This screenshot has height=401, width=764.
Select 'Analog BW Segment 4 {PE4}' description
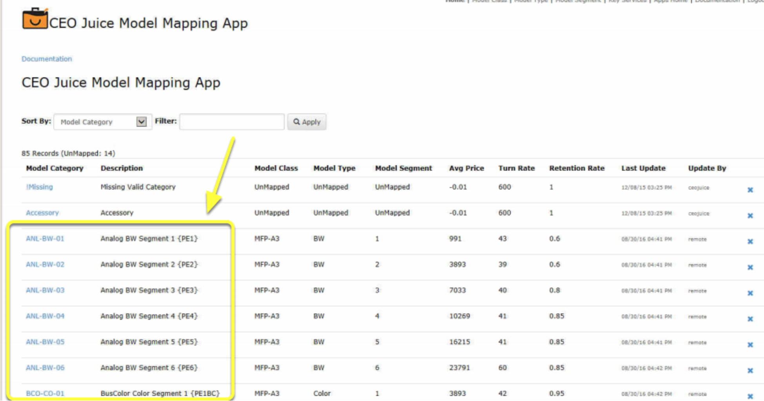click(x=149, y=316)
